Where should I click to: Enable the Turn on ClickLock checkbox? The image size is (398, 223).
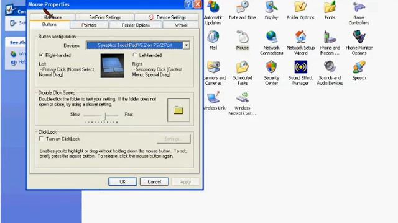click(41, 139)
